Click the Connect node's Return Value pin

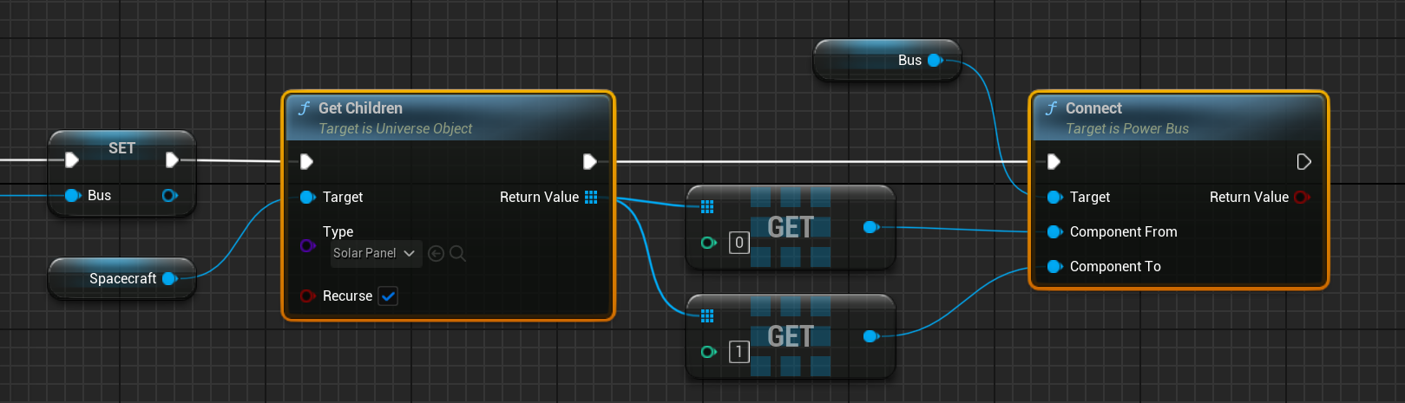pos(1301,198)
